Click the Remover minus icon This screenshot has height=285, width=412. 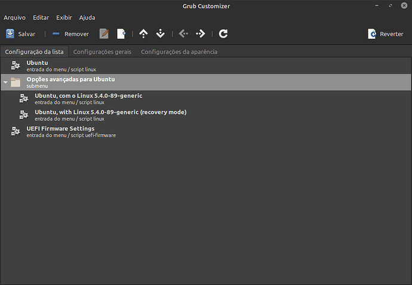pyautogui.click(x=56, y=34)
